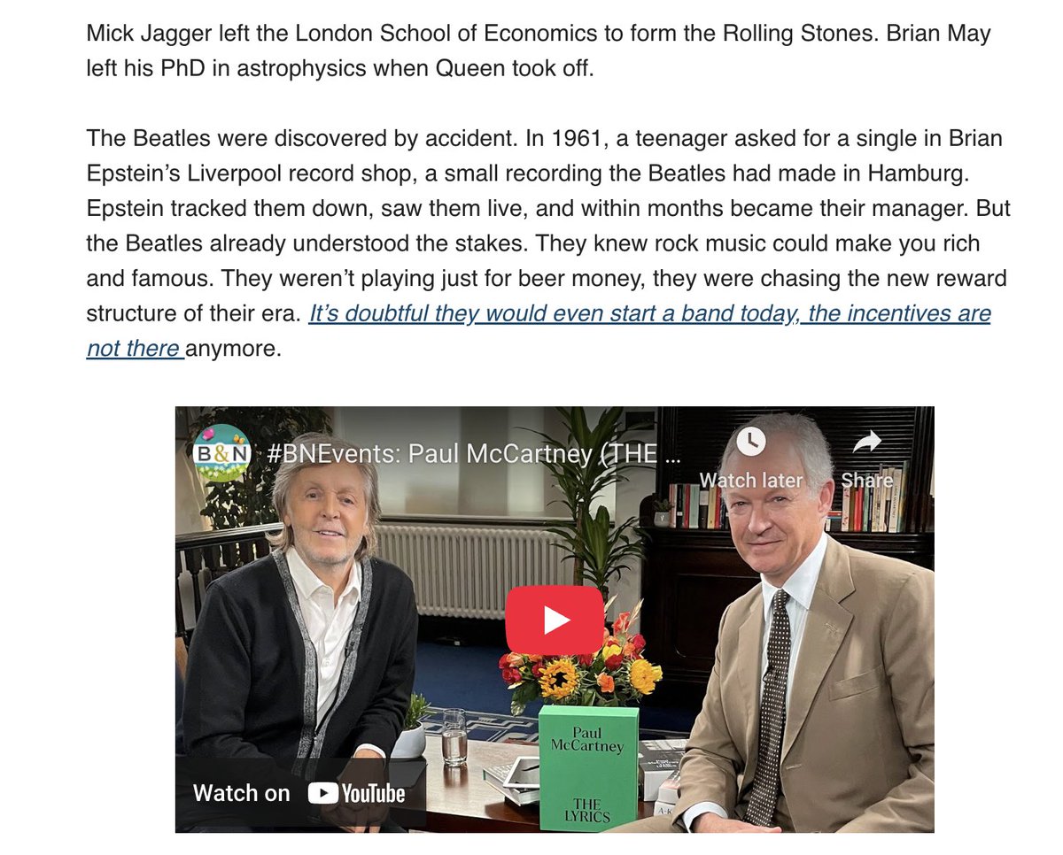Click the green "The Lyrics" book in the video
The height and width of the screenshot is (855, 1063).
[x=588, y=767]
